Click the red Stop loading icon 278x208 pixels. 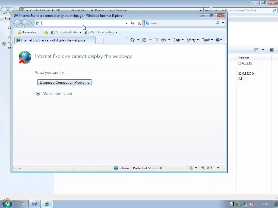click(x=139, y=23)
